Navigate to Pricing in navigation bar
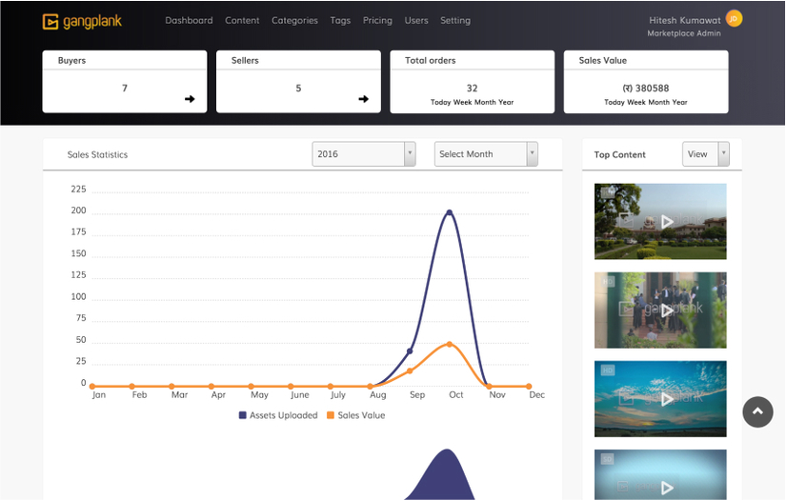This screenshot has width=786, height=500. click(x=377, y=20)
